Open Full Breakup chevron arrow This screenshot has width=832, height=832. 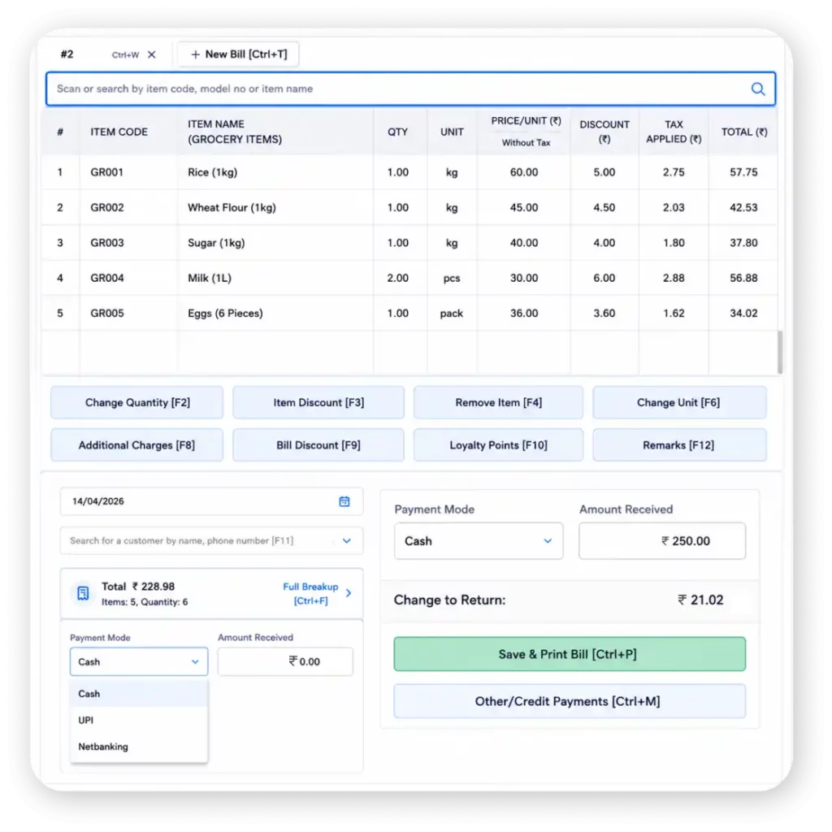point(349,593)
